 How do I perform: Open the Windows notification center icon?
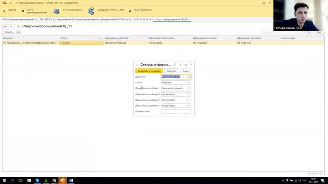tap(322, 180)
